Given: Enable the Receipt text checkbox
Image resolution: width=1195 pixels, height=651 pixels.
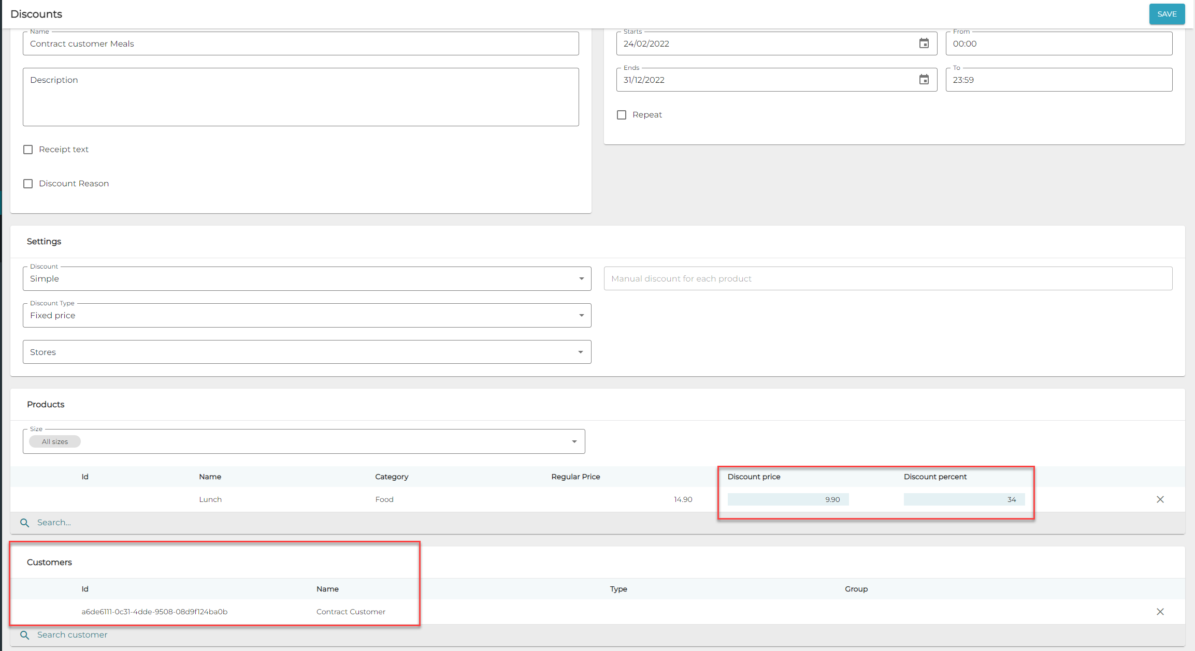Looking at the screenshot, I should 28,150.
